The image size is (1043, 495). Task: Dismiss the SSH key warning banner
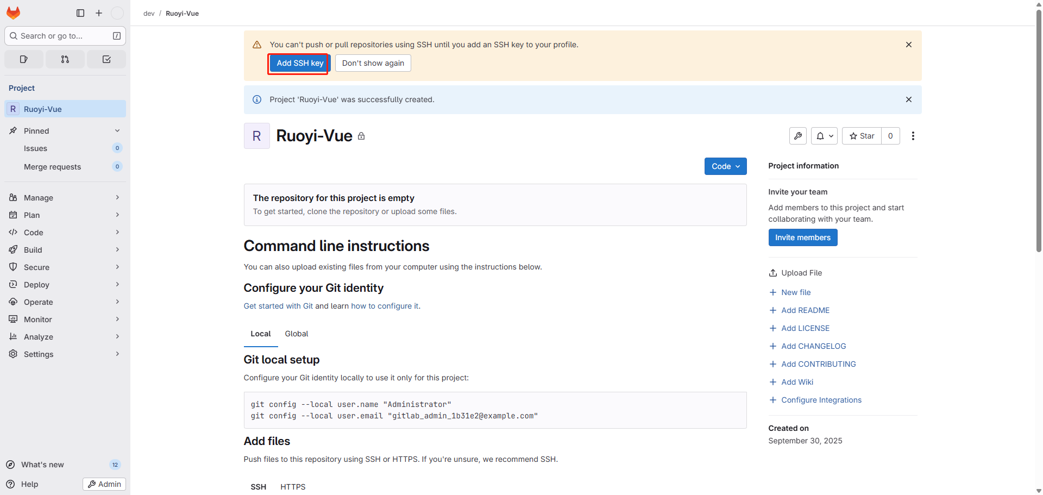pyautogui.click(x=909, y=45)
